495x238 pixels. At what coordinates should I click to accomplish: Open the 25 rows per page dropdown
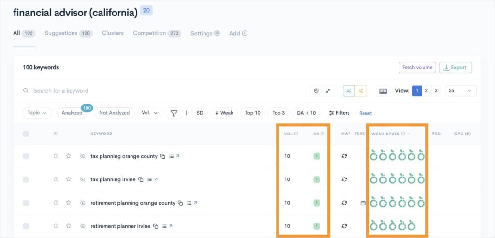click(x=460, y=91)
